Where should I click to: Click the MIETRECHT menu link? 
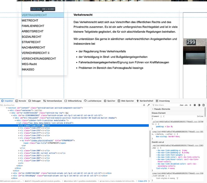coord(30,21)
